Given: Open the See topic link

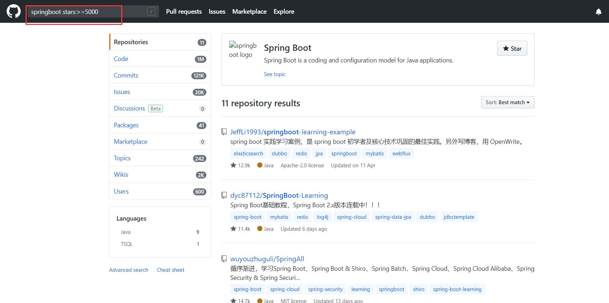Looking at the screenshot, I should pyautogui.click(x=274, y=74).
